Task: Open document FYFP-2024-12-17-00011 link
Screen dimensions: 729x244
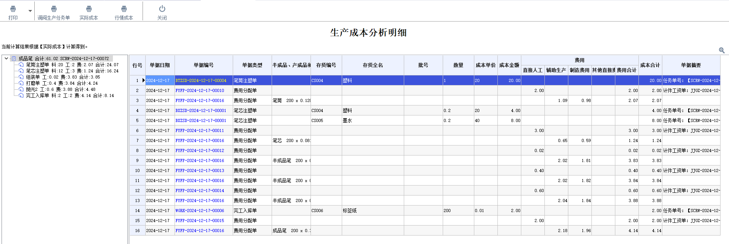Action: (x=200, y=130)
